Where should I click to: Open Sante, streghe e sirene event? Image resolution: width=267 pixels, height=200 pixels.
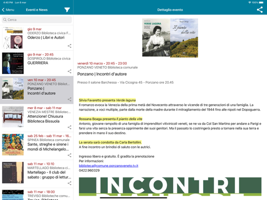pos(37,146)
